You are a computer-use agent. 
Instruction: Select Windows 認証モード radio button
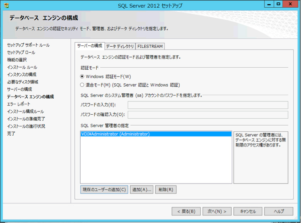coord(82,76)
